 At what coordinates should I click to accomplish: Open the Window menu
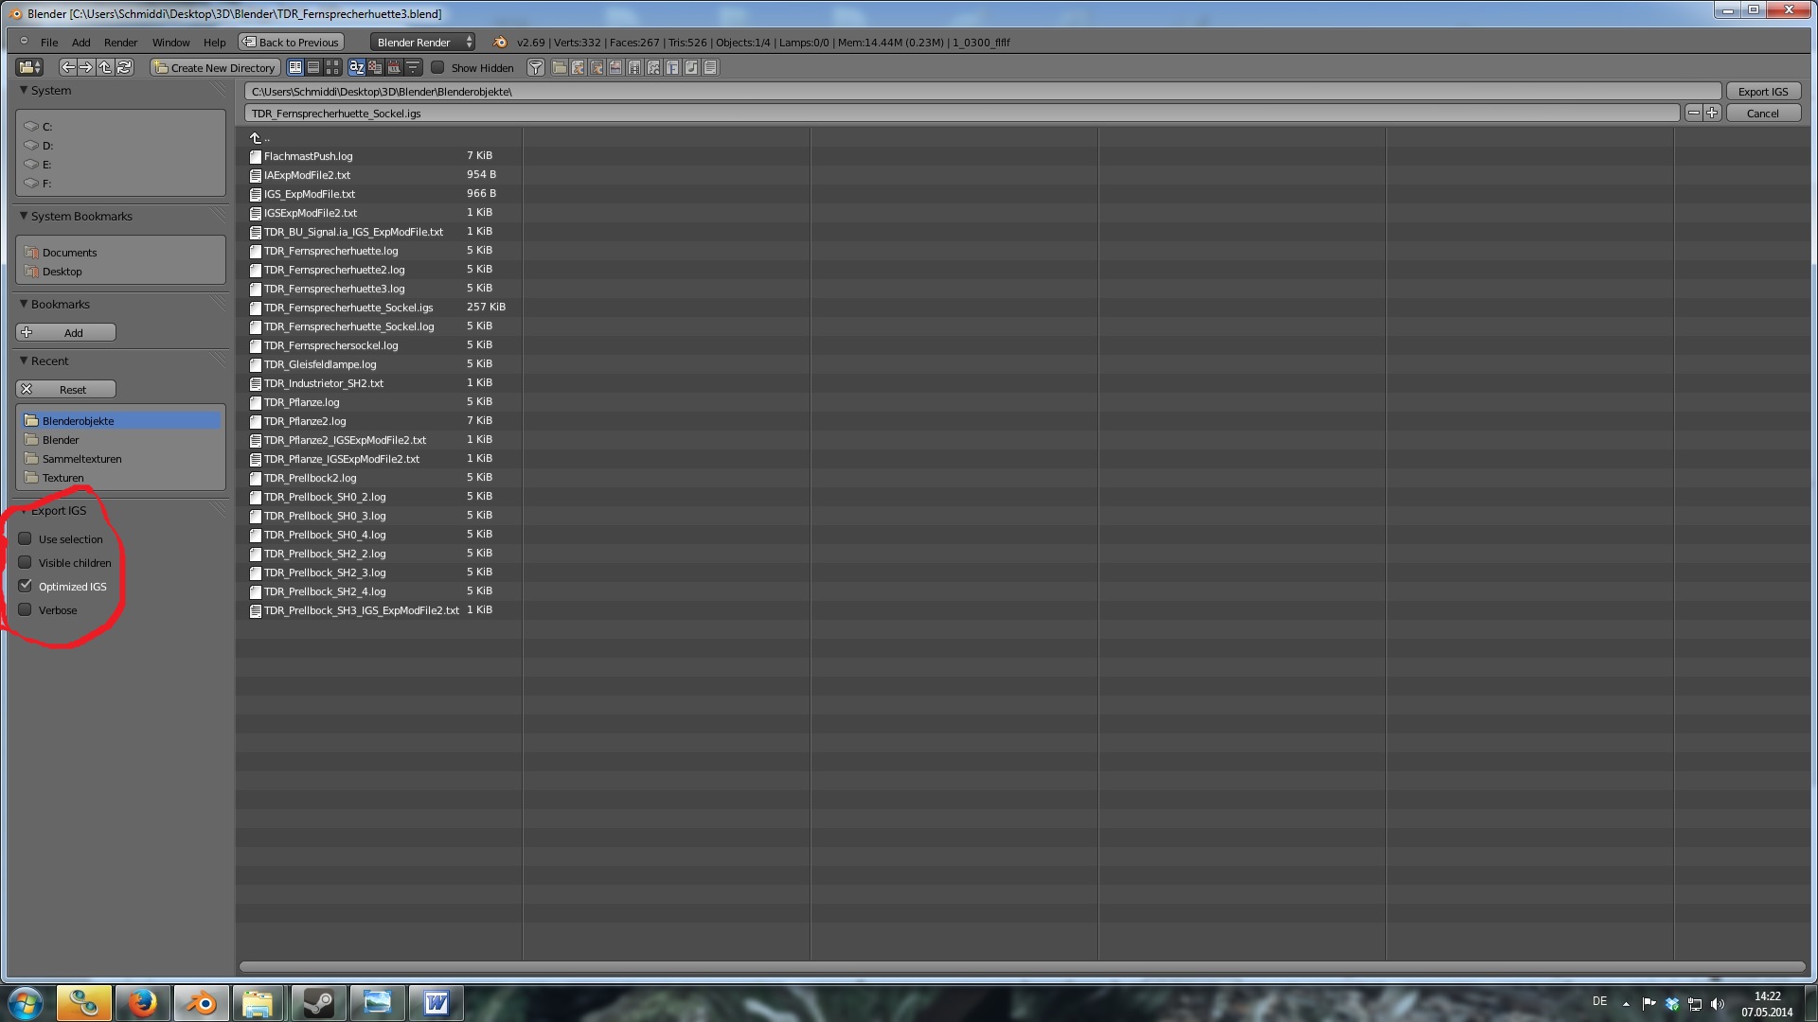click(x=170, y=42)
